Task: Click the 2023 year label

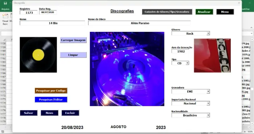Action: tap(161, 127)
